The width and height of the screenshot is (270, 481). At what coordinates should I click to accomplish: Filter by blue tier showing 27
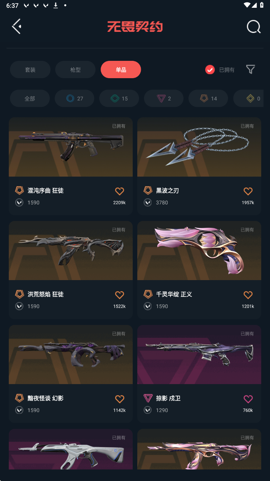(74, 98)
